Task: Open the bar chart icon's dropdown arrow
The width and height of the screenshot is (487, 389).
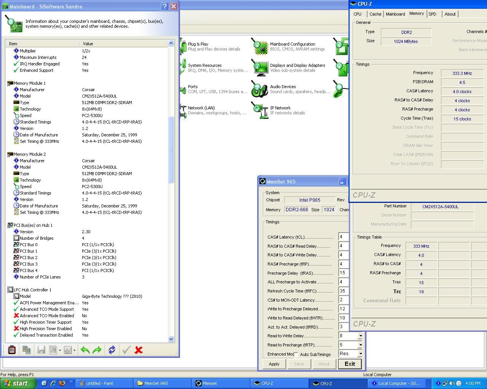Action: pyautogui.click(x=60, y=350)
